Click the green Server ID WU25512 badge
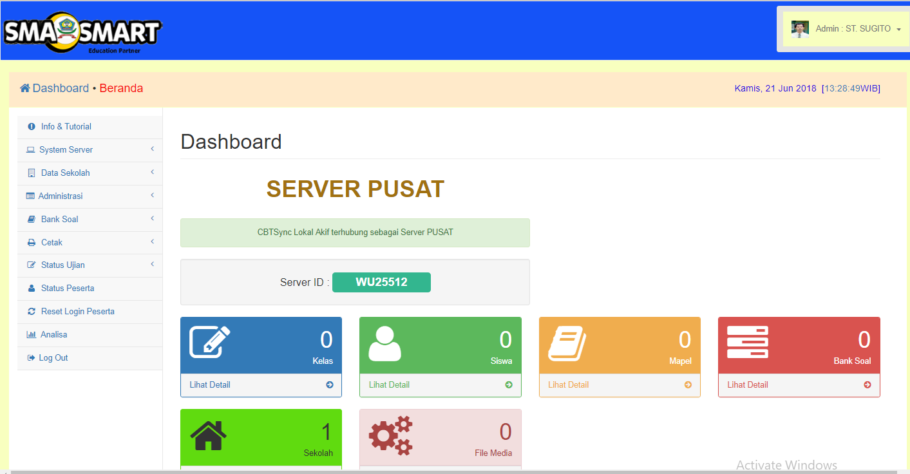Image resolution: width=910 pixels, height=474 pixels. (381, 282)
